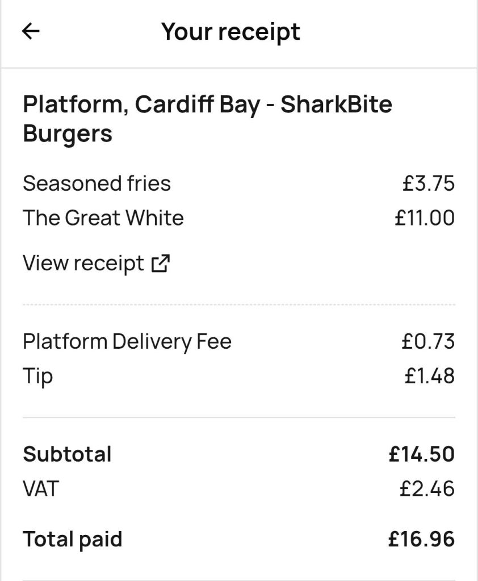Tap The Great White item
The width and height of the screenshot is (478, 581).
(103, 218)
